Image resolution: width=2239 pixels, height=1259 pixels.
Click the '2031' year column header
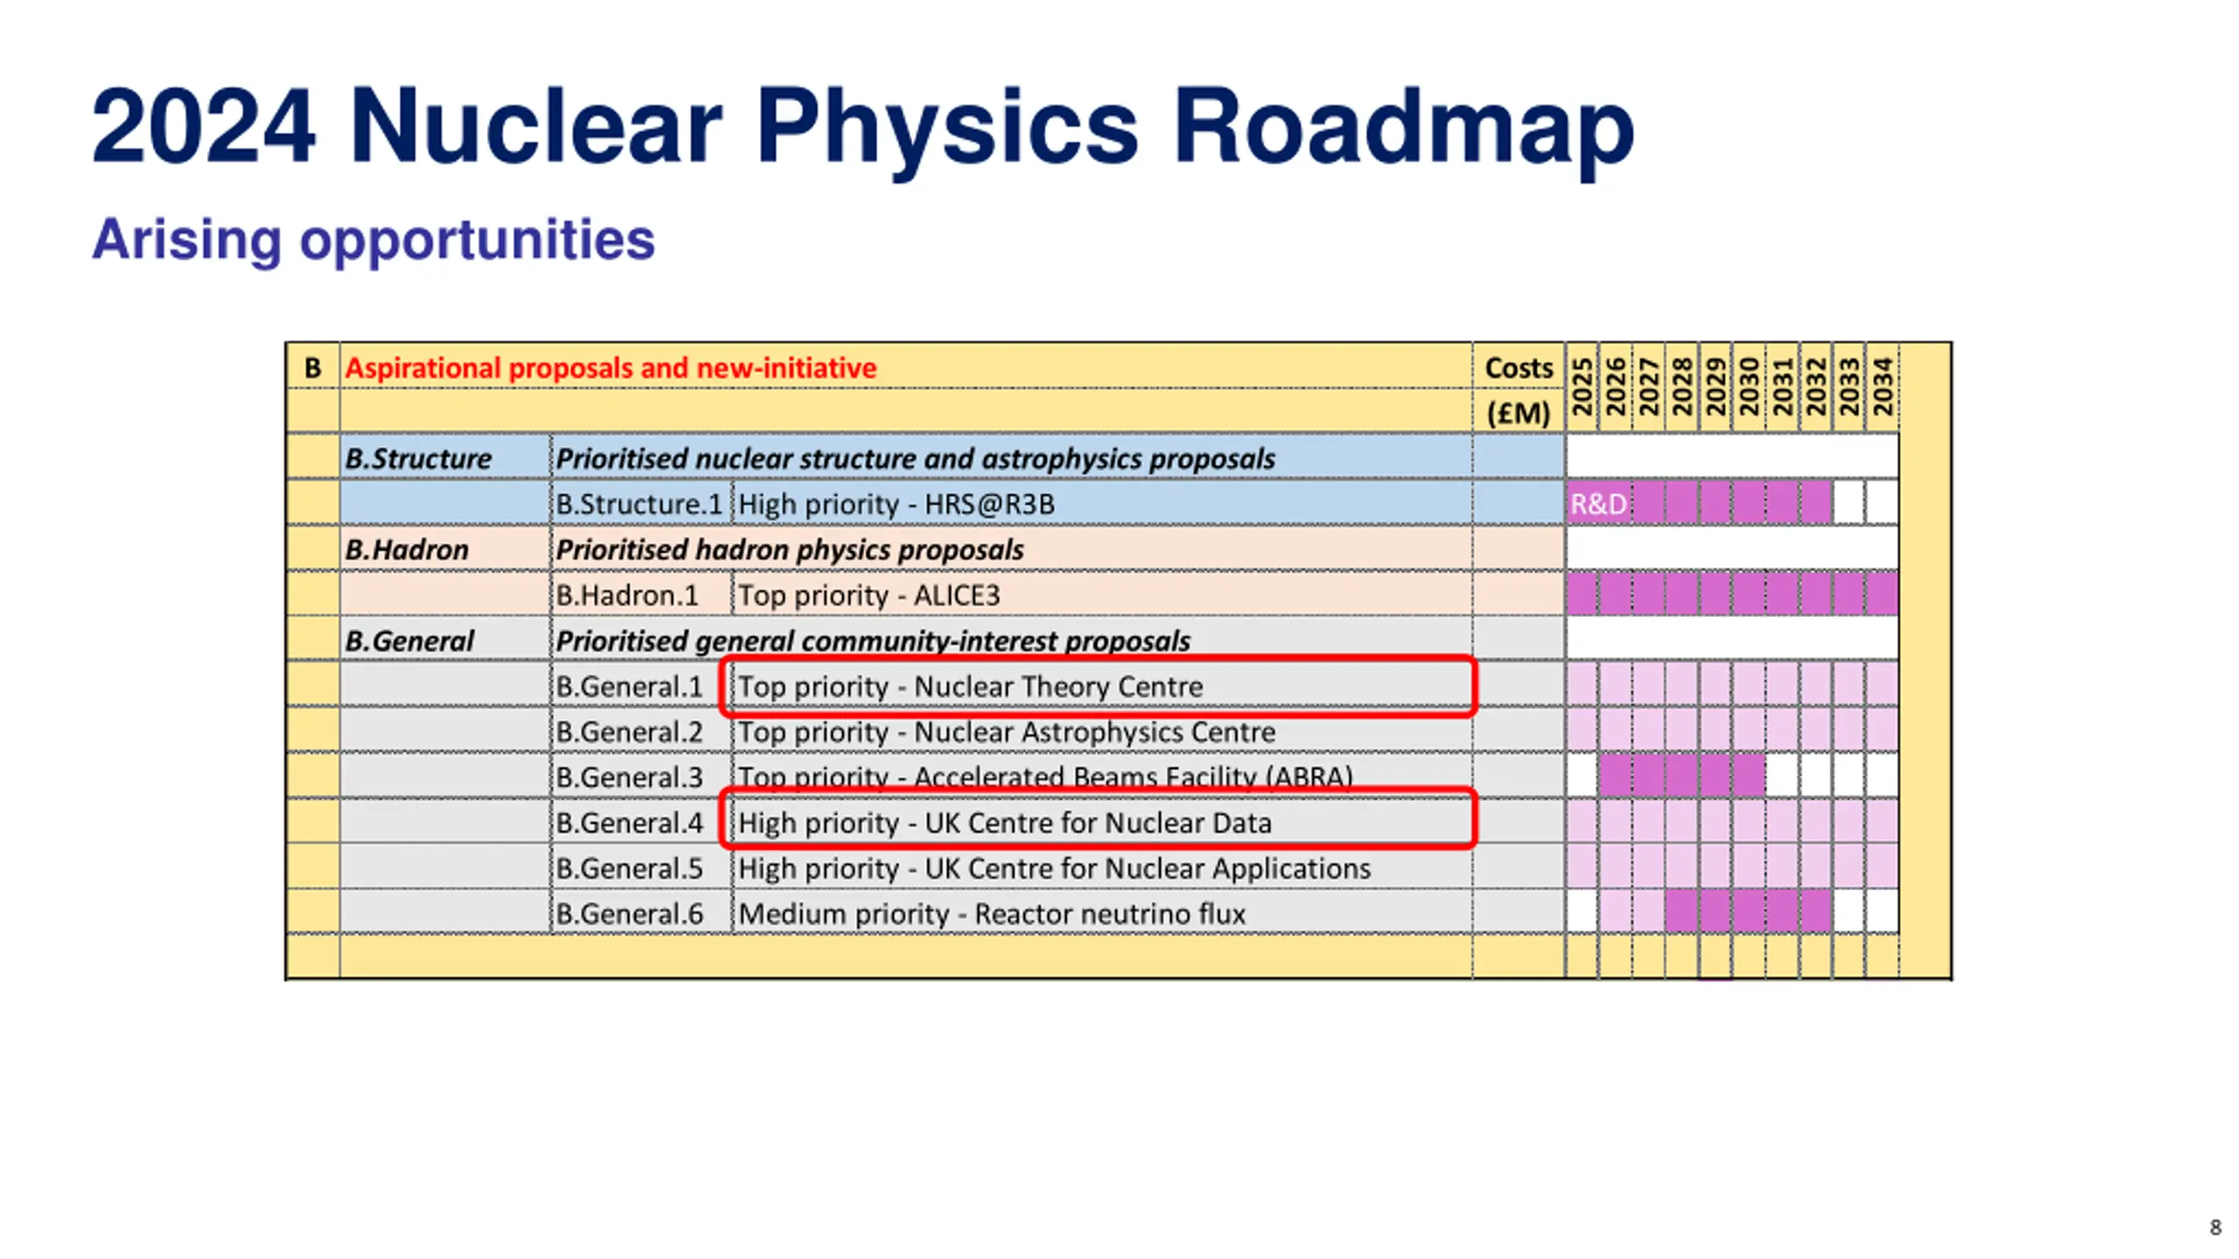(1782, 386)
